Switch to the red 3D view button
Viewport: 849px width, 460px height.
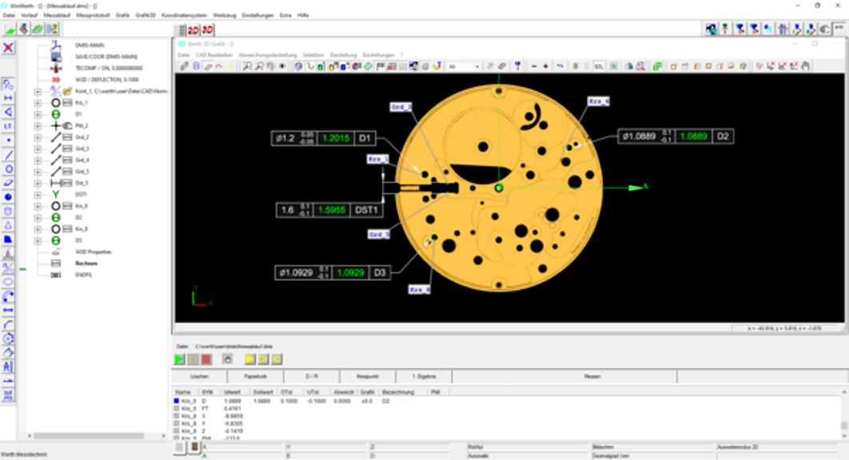(207, 30)
